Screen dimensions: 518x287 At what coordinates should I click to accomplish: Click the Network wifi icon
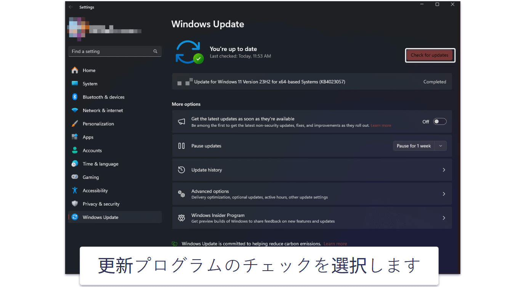click(75, 110)
